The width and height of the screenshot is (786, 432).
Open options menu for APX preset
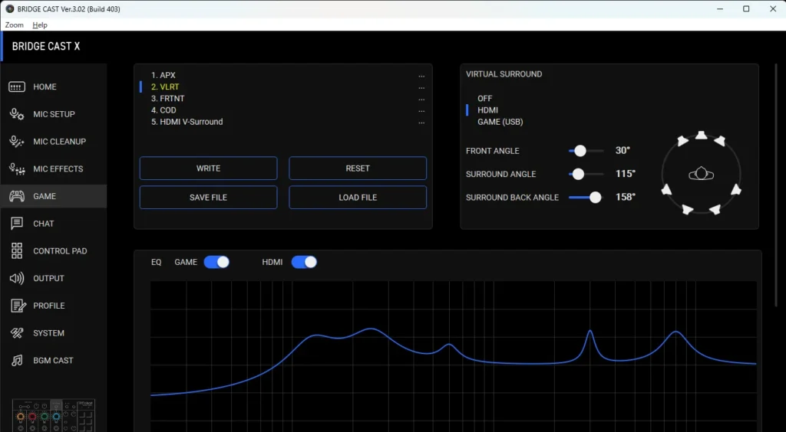pyautogui.click(x=421, y=76)
